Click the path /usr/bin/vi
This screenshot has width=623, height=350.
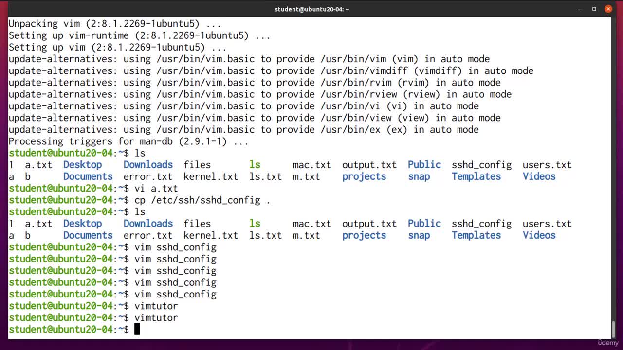pyautogui.click(x=350, y=106)
